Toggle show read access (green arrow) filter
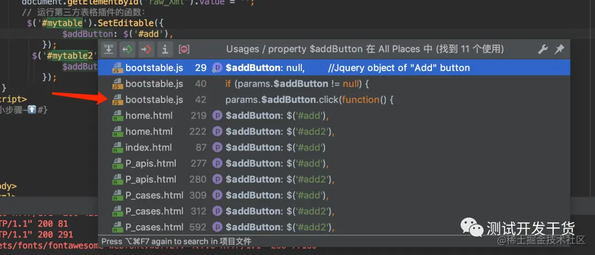The height and width of the screenshot is (255, 595). [x=127, y=49]
